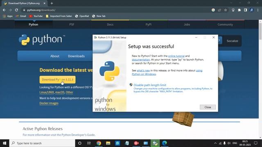
Task: Open the Linux/UNIX download link
Action: pos(47,92)
